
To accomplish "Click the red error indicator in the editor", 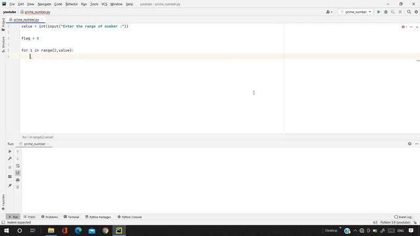I will click(x=404, y=27).
